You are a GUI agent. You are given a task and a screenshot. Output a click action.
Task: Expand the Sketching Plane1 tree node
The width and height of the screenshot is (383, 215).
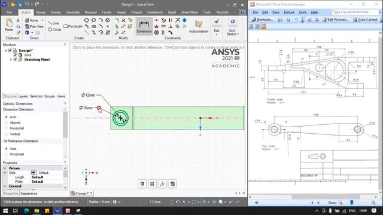tap(11, 60)
